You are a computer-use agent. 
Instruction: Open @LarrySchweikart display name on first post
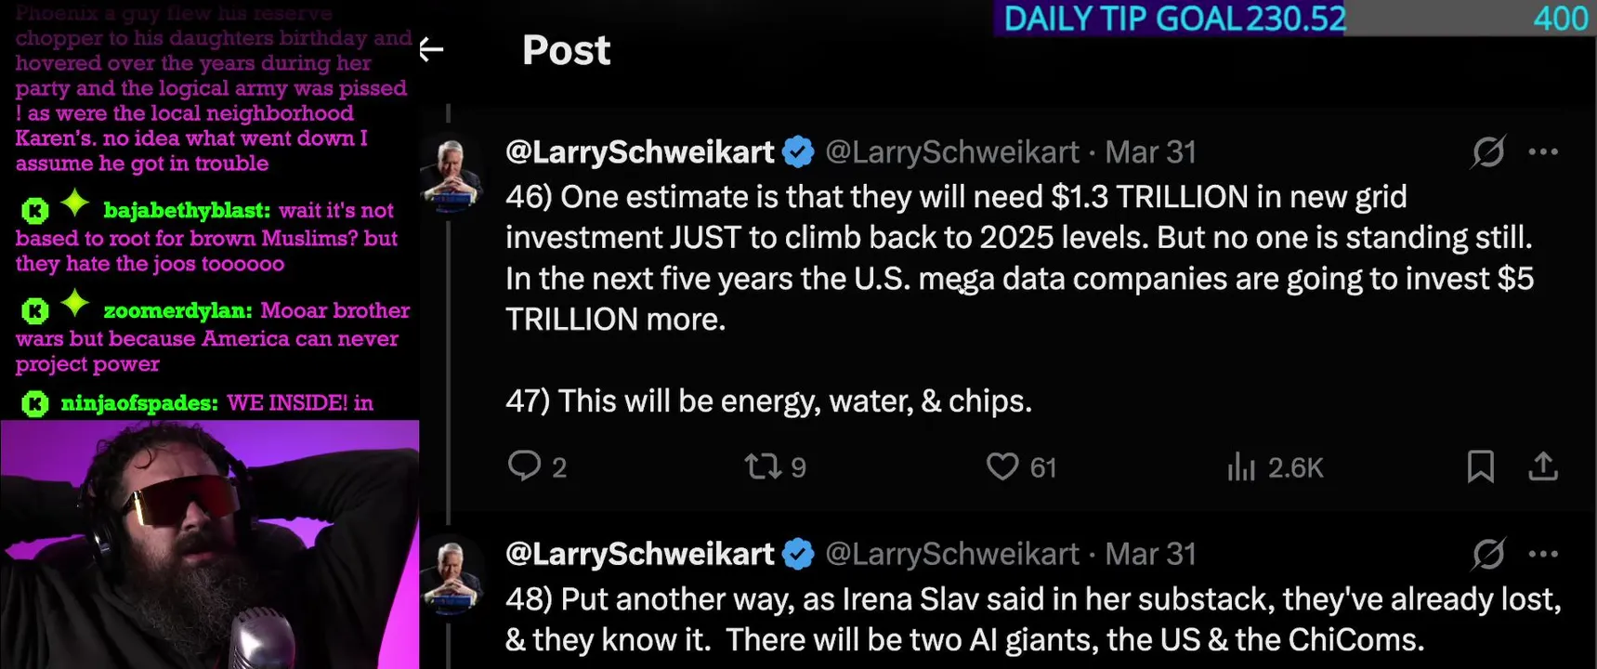(639, 151)
